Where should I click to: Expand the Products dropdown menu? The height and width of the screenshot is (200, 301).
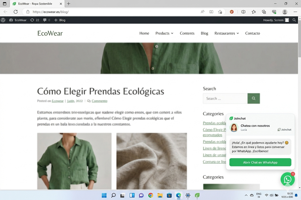point(164,33)
